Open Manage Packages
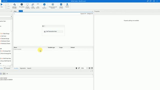Screen dimensions: 160x90 [14, 6]
